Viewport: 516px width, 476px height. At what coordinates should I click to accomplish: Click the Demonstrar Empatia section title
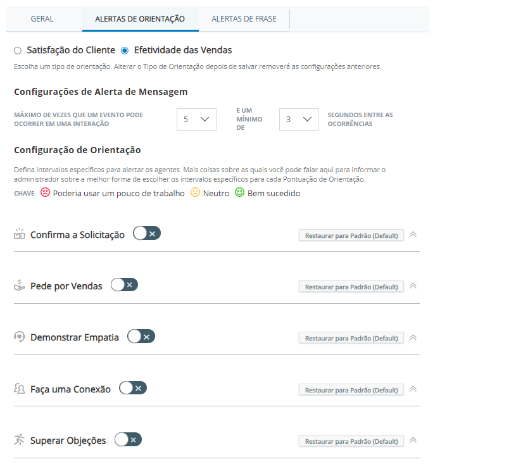pos(75,337)
